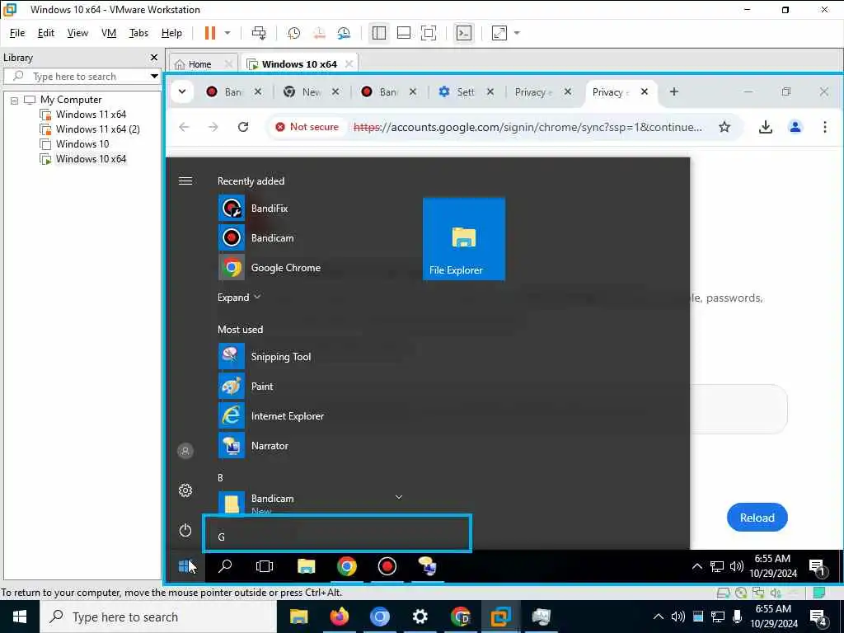Viewport: 844px width, 633px height.
Task: Select Windows 10 in Library tree
Action: pos(82,144)
